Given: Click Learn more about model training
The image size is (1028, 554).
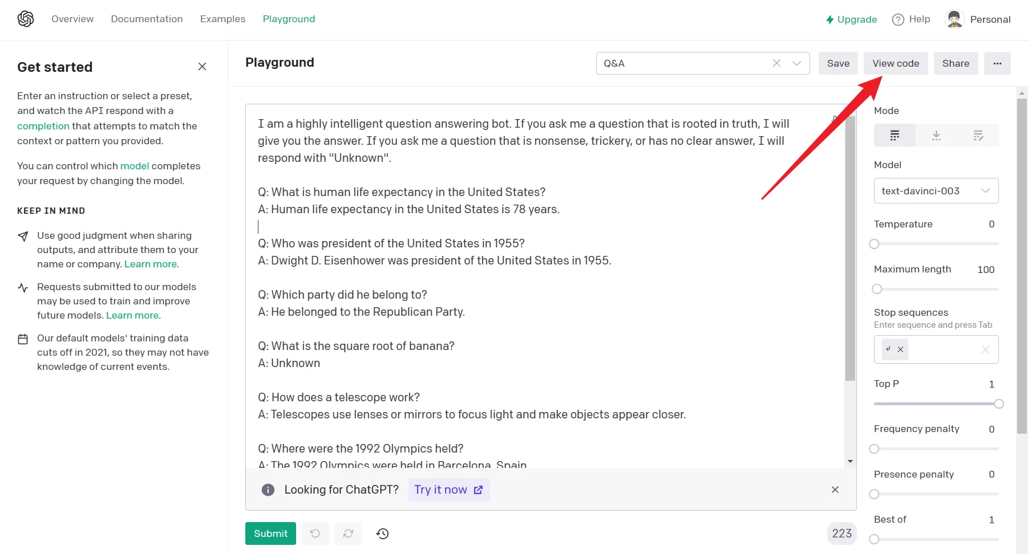Looking at the screenshot, I should coord(132,315).
